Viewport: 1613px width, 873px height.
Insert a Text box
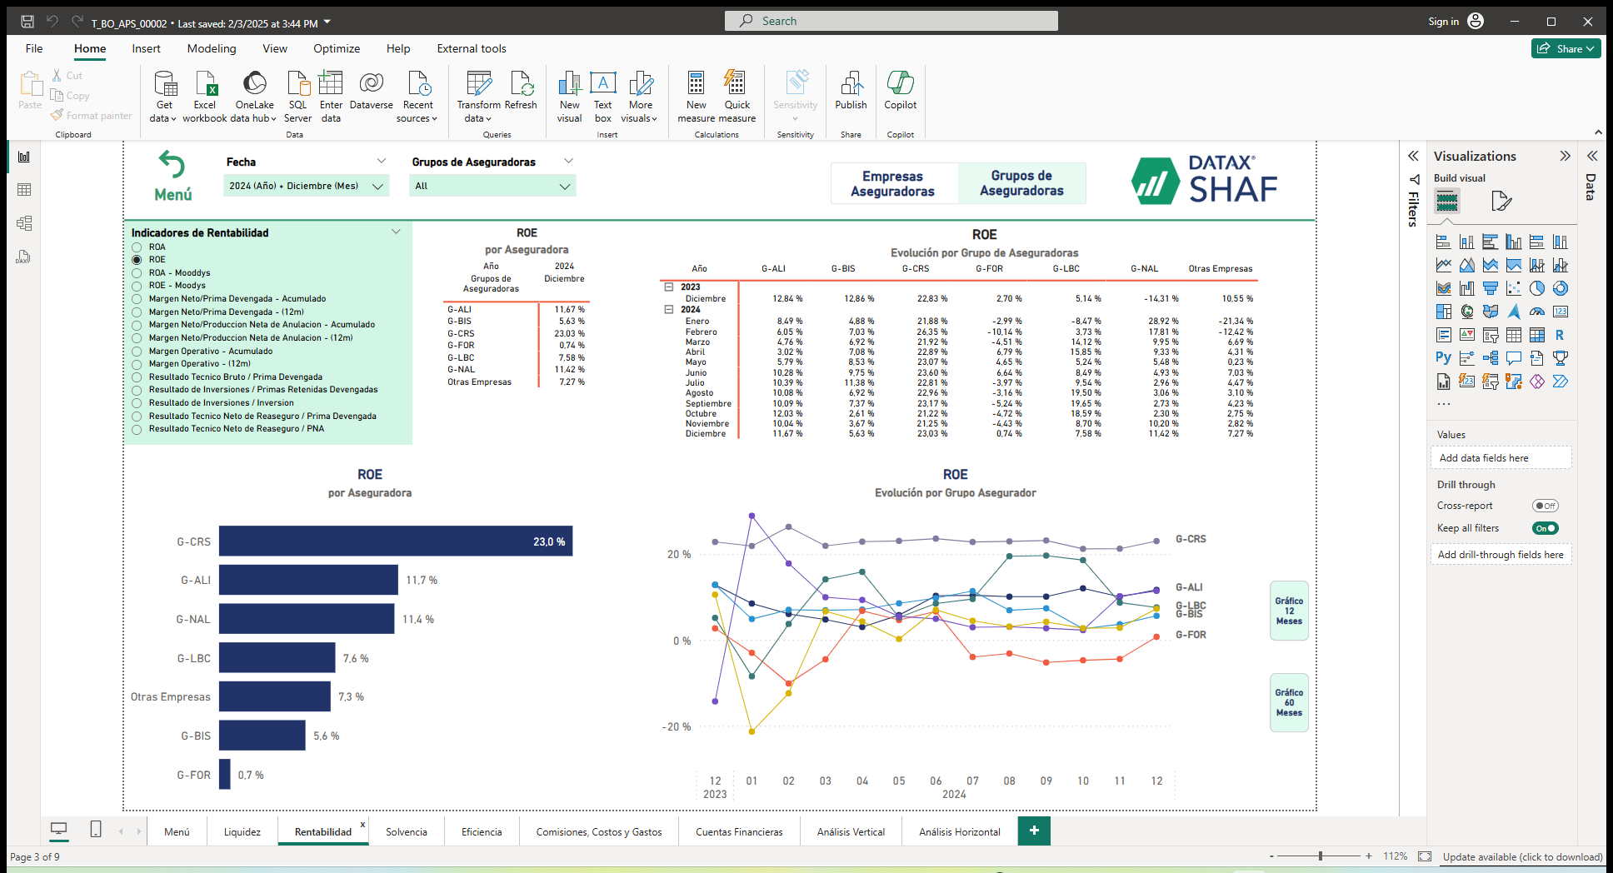[x=602, y=93]
